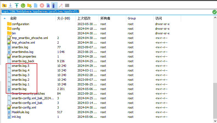
Task: Select the smartbi.properties file icon
Action: [x=9, y=56]
